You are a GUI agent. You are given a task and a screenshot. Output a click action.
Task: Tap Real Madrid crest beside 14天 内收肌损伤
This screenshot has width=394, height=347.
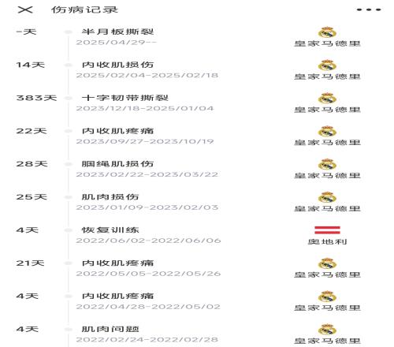(x=327, y=65)
